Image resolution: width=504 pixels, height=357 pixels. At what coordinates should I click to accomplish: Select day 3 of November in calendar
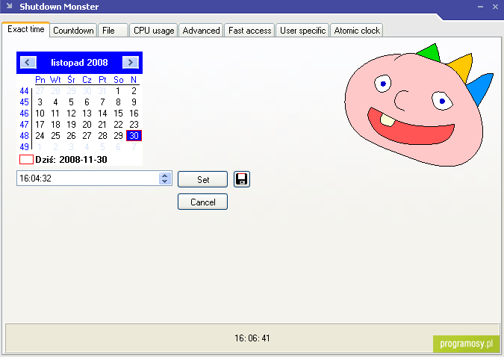[40, 102]
